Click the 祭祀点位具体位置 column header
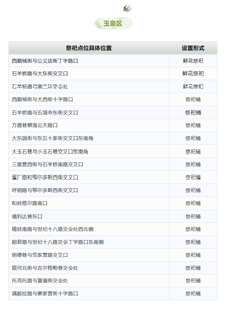This screenshot has width=227, height=310. tap(89, 48)
